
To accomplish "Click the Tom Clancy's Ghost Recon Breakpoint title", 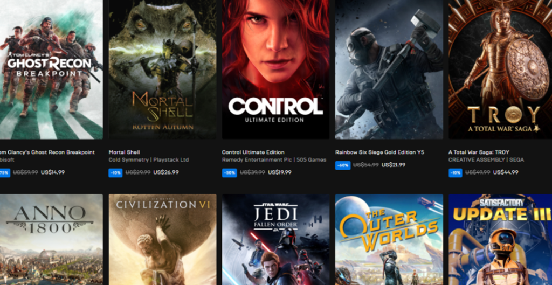I will click(x=47, y=152).
